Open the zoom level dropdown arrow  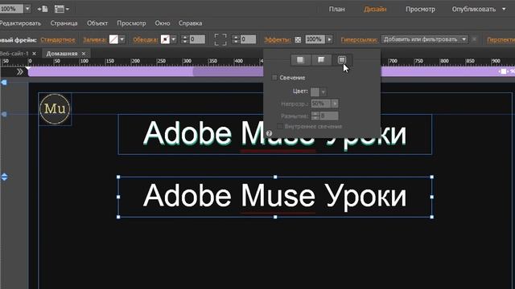point(27,9)
